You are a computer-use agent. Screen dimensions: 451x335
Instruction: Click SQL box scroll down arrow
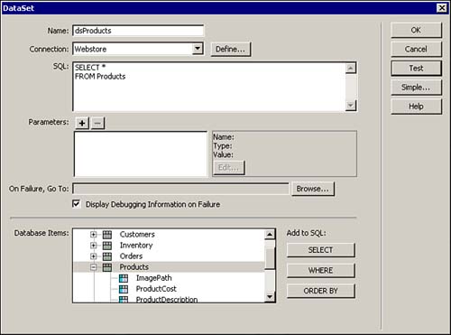tap(351, 106)
